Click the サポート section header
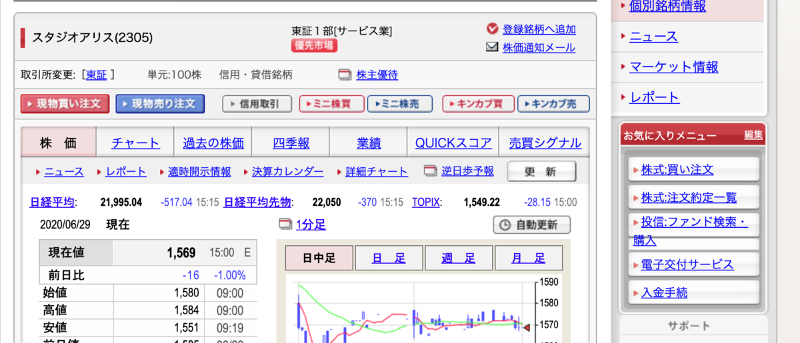Image resolution: width=800 pixels, height=343 pixels. point(689,326)
